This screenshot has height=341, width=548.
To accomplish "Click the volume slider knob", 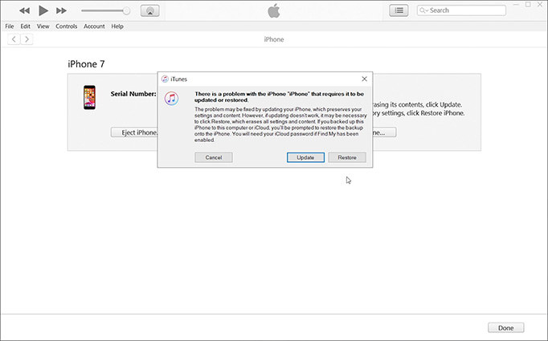I will point(126,10).
